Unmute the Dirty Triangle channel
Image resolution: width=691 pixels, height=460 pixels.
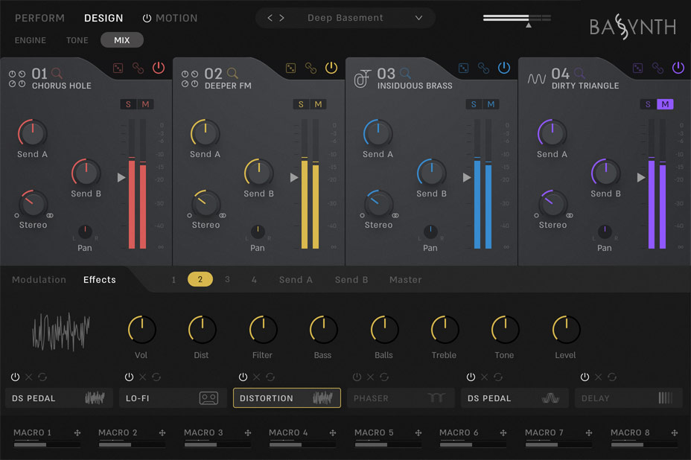click(x=666, y=104)
